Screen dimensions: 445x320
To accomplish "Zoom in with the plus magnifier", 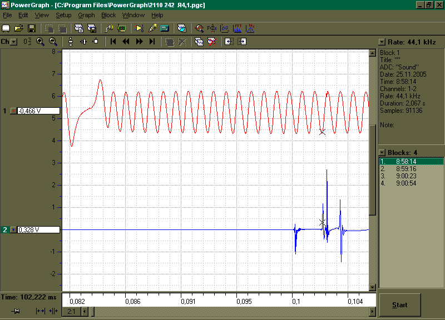I will [40, 42].
